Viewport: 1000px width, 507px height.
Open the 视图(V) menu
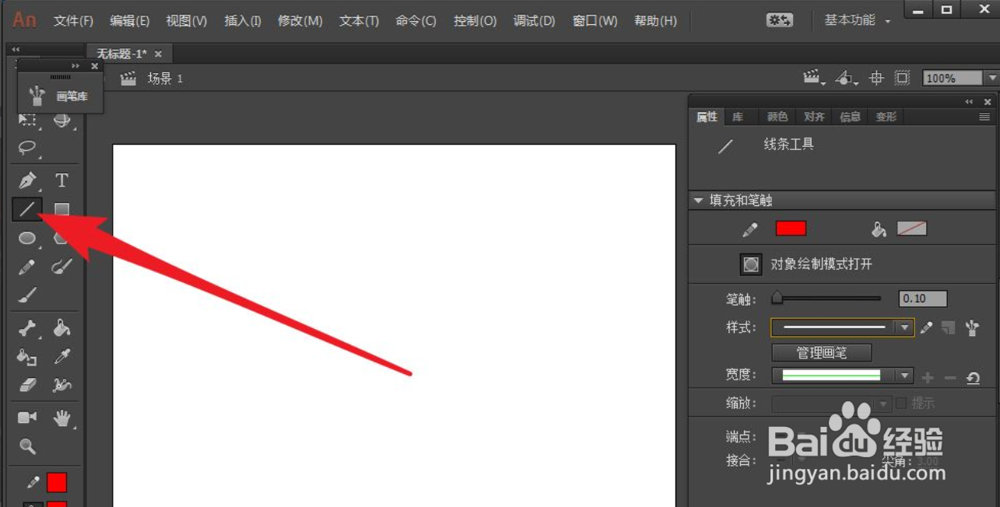(x=187, y=21)
